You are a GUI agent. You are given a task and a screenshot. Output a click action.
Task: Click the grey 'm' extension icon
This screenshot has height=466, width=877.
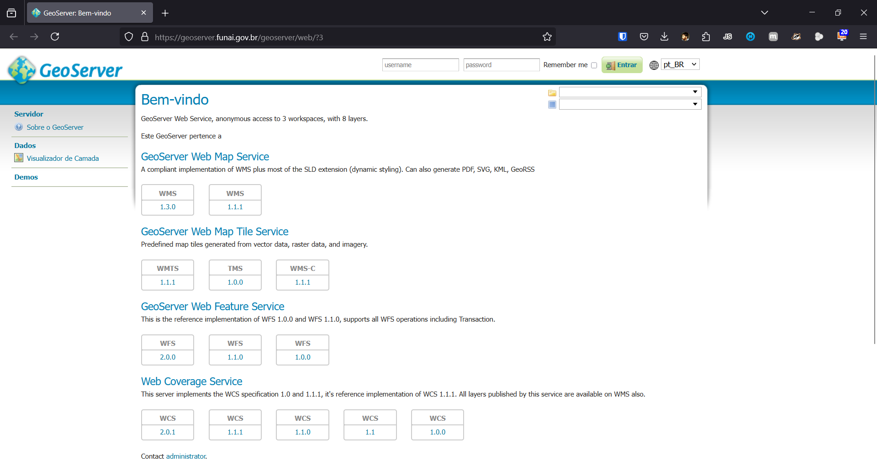[773, 37]
